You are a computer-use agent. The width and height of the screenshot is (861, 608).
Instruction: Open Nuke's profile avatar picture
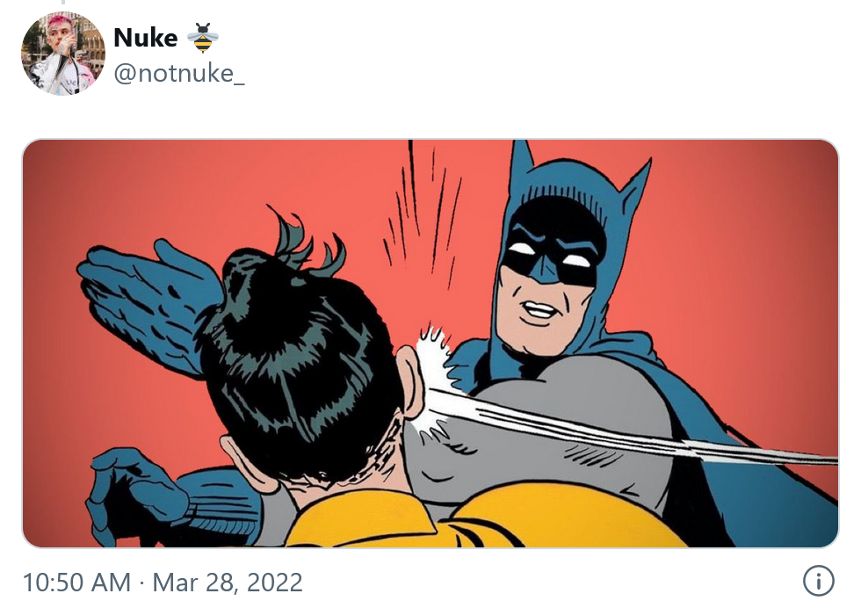point(62,54)
